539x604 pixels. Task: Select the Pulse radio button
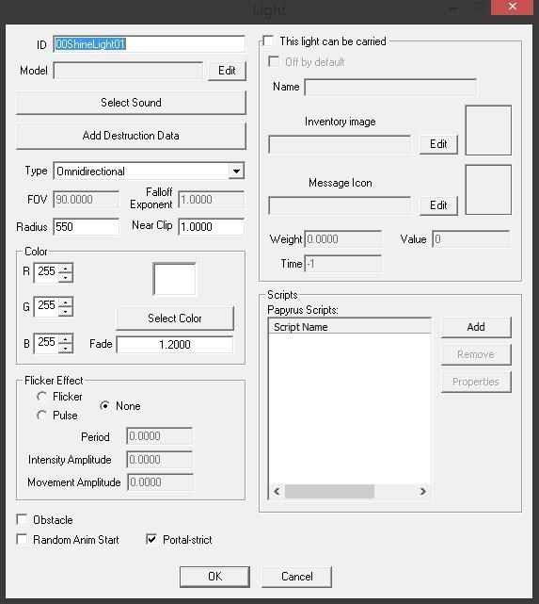(x=41, y=416)
